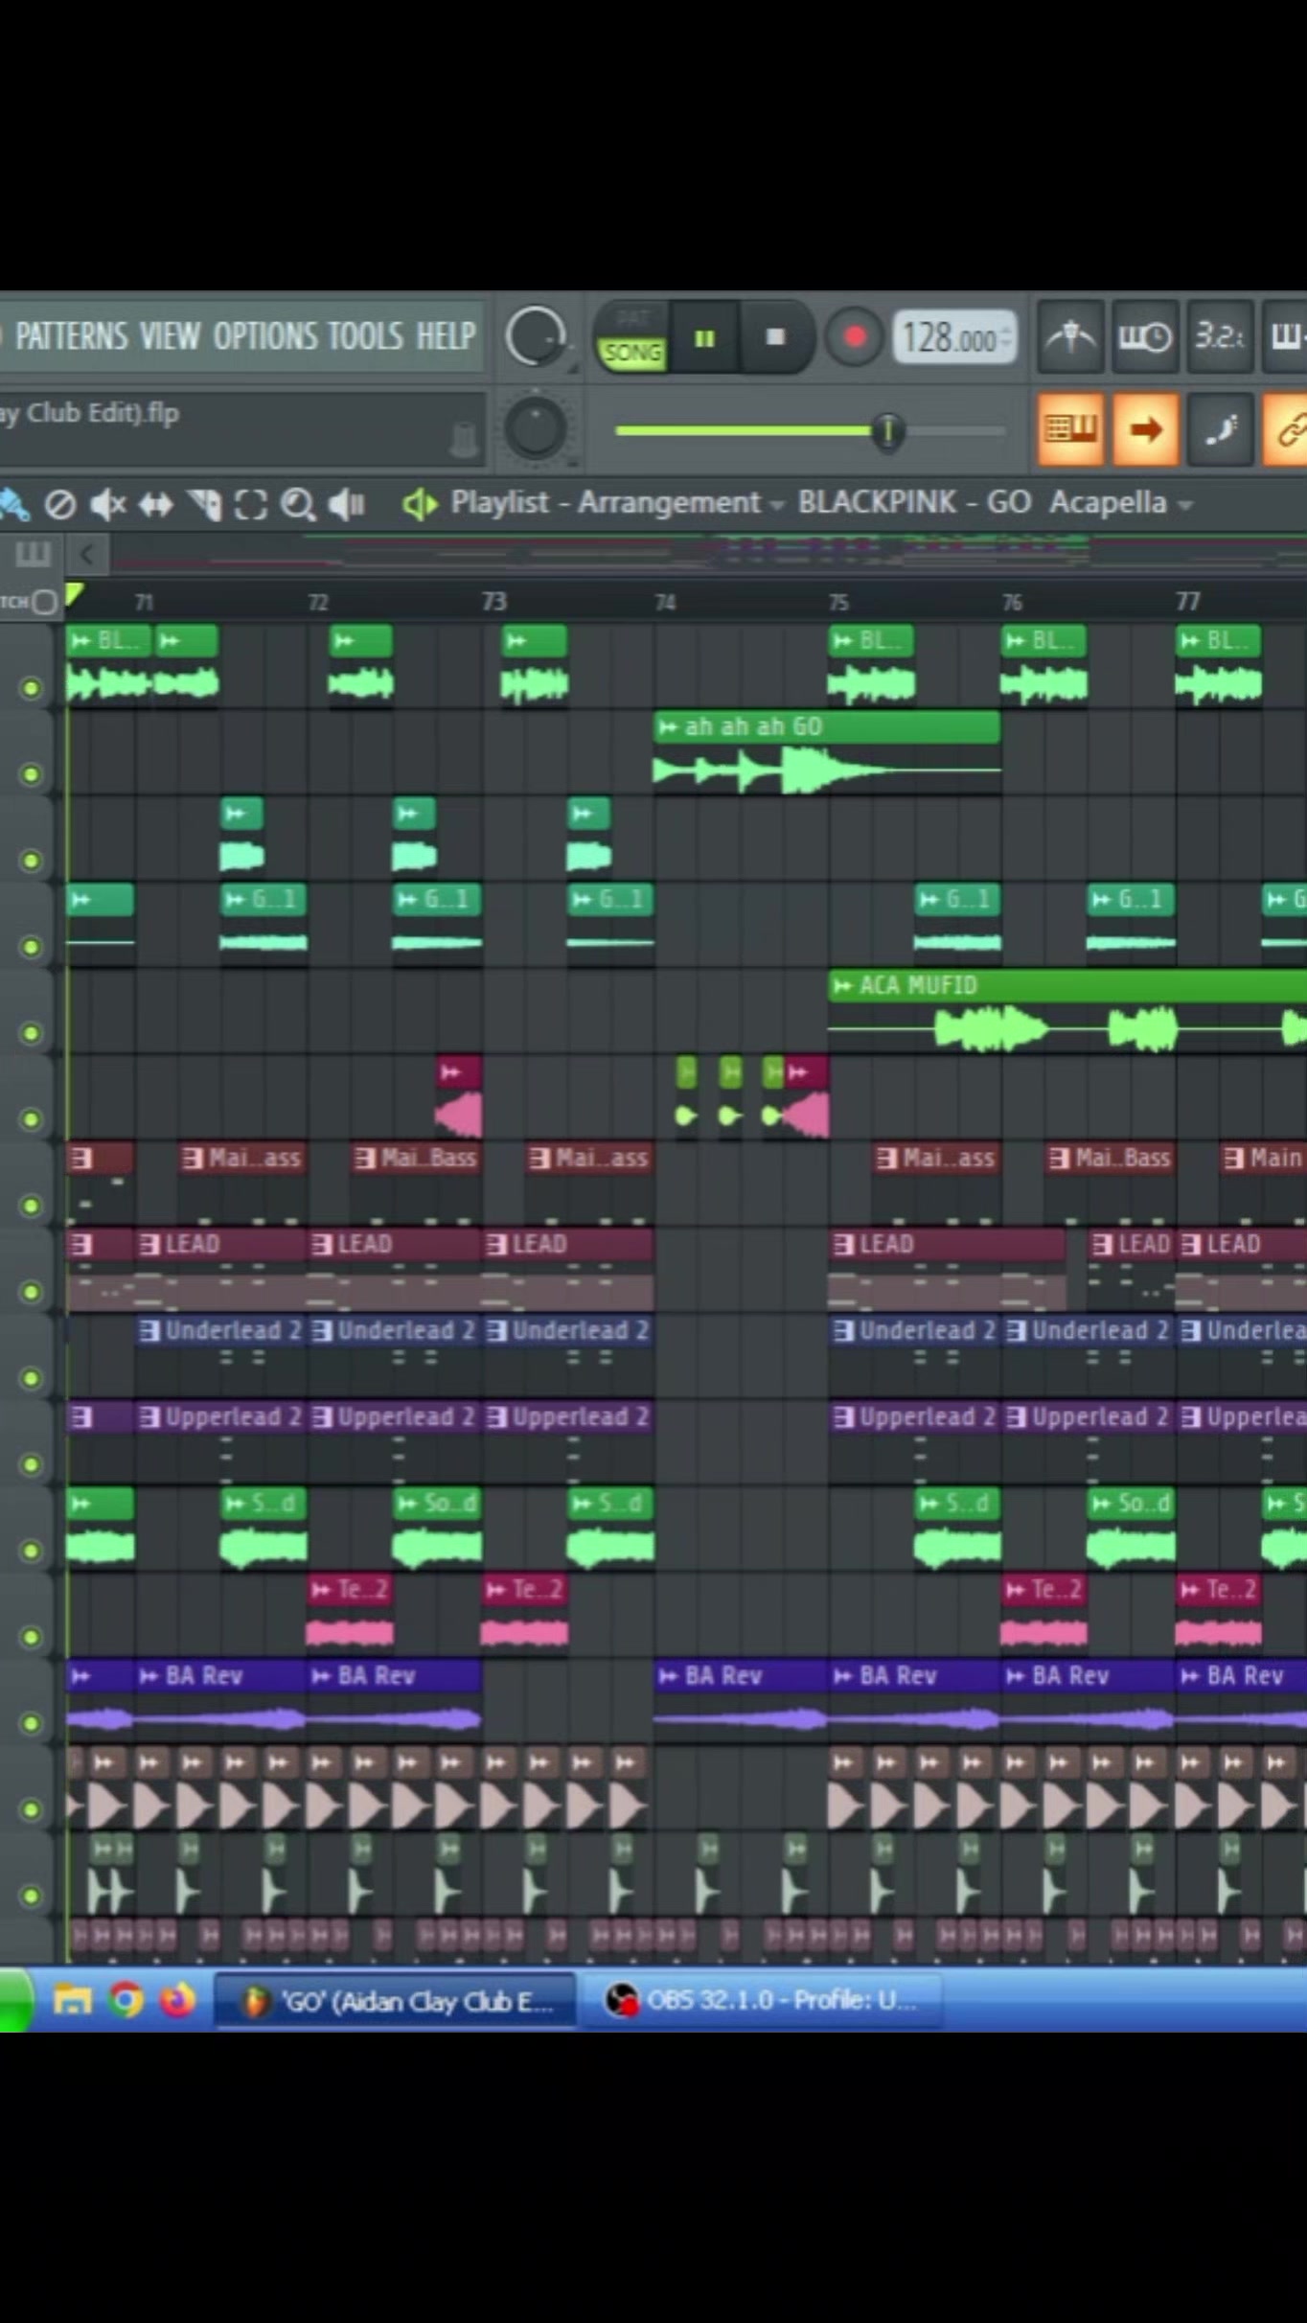1307x2323 pixels.
Task: Select the Zoom magnifier tool
Action: click(x=298, y=504)
